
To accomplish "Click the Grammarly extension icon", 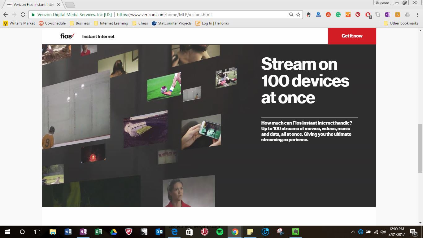I will [x=338, y=15].
